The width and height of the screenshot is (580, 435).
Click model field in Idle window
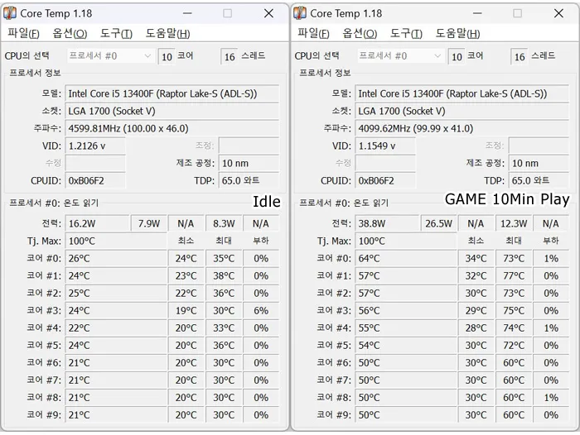[172, 93]
